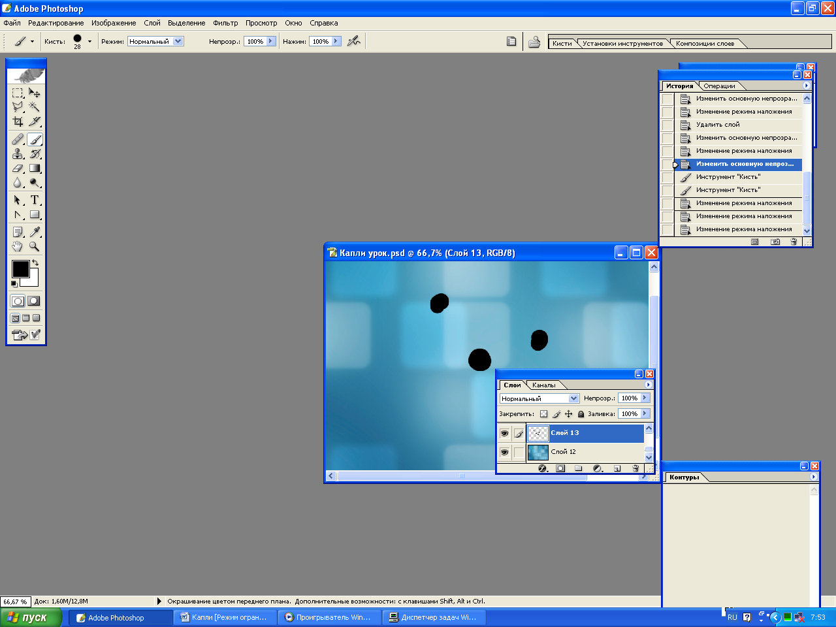Open Капли document from taskbar
The width and height of the screenshot is (836, 627).
pyautogui.click(x=225, y=617)
